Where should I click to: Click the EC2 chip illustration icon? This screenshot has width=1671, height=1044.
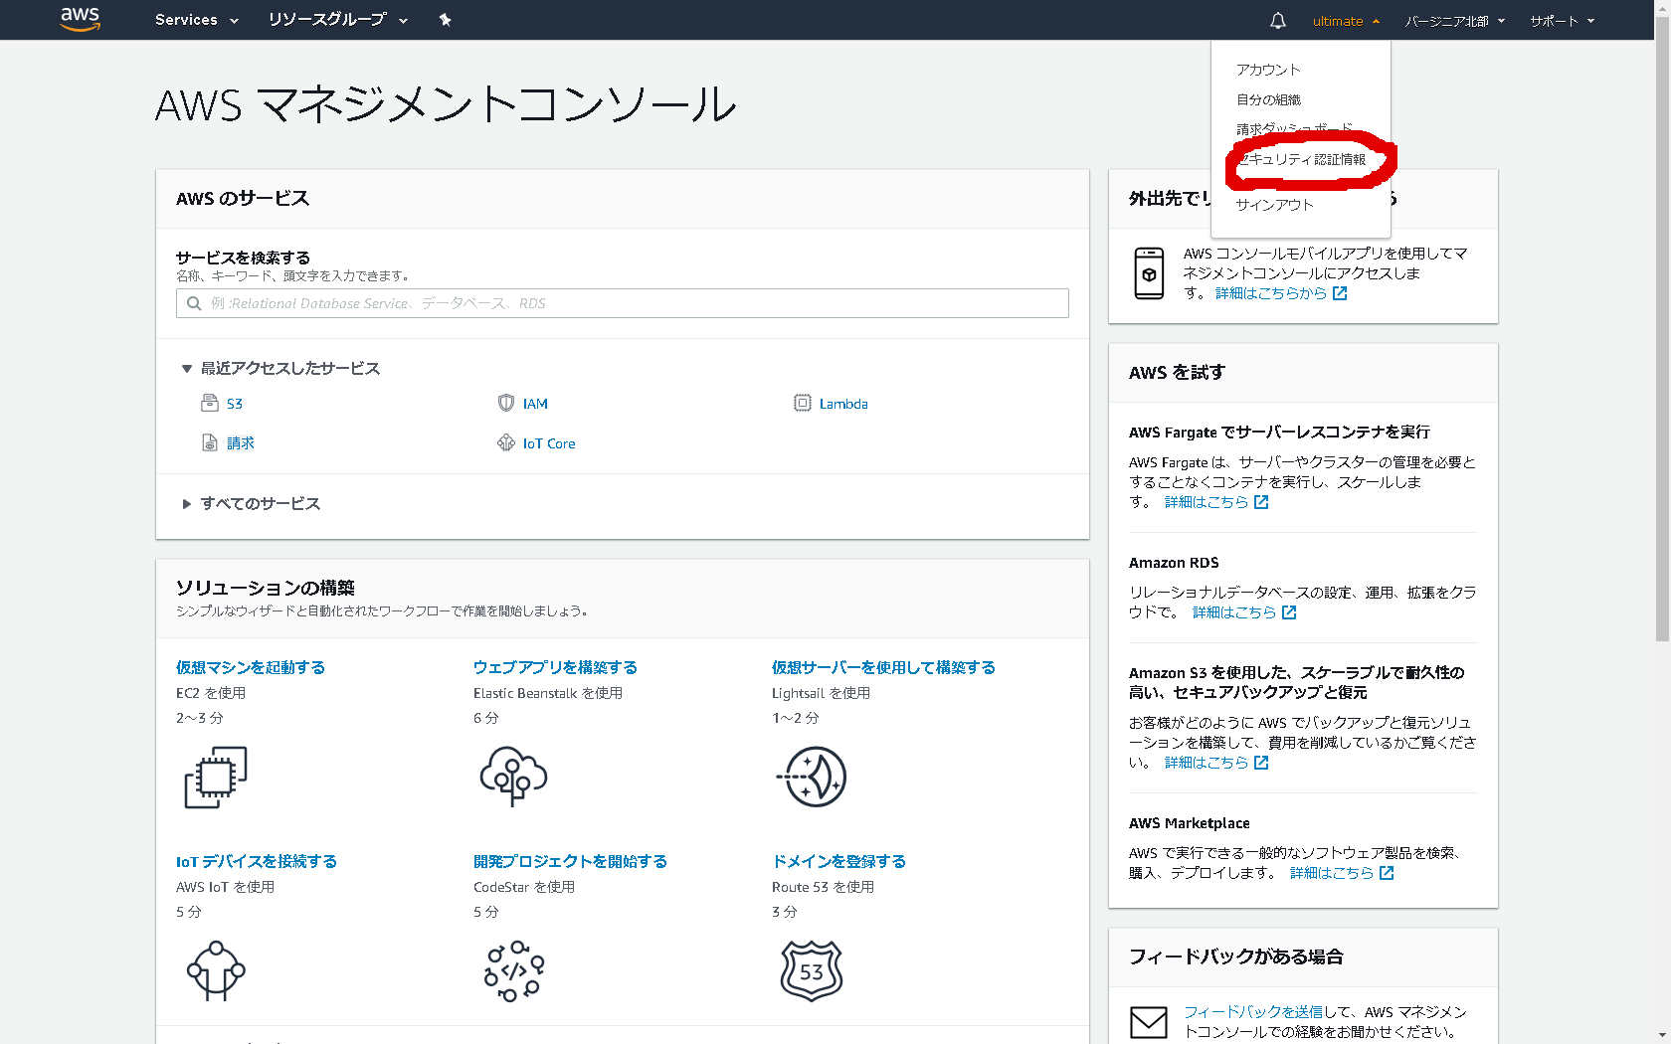pyautogui.click(x=216, y=777)
